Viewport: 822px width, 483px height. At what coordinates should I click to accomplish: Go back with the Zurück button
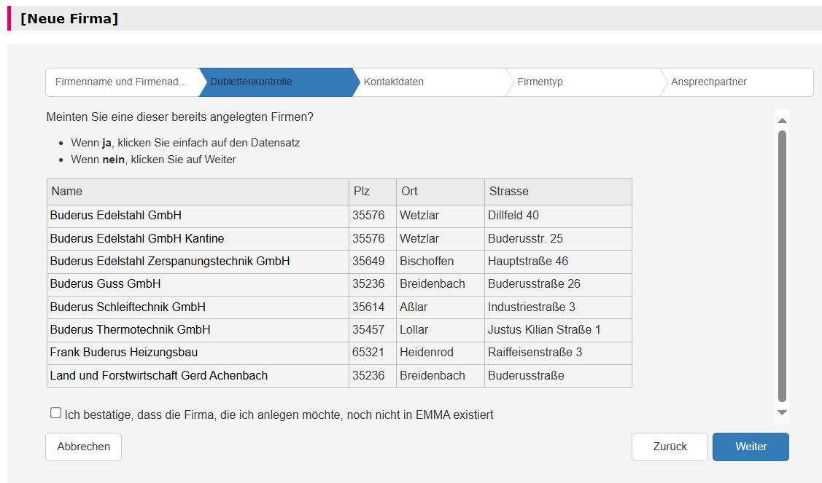click(x=670, y=447)
